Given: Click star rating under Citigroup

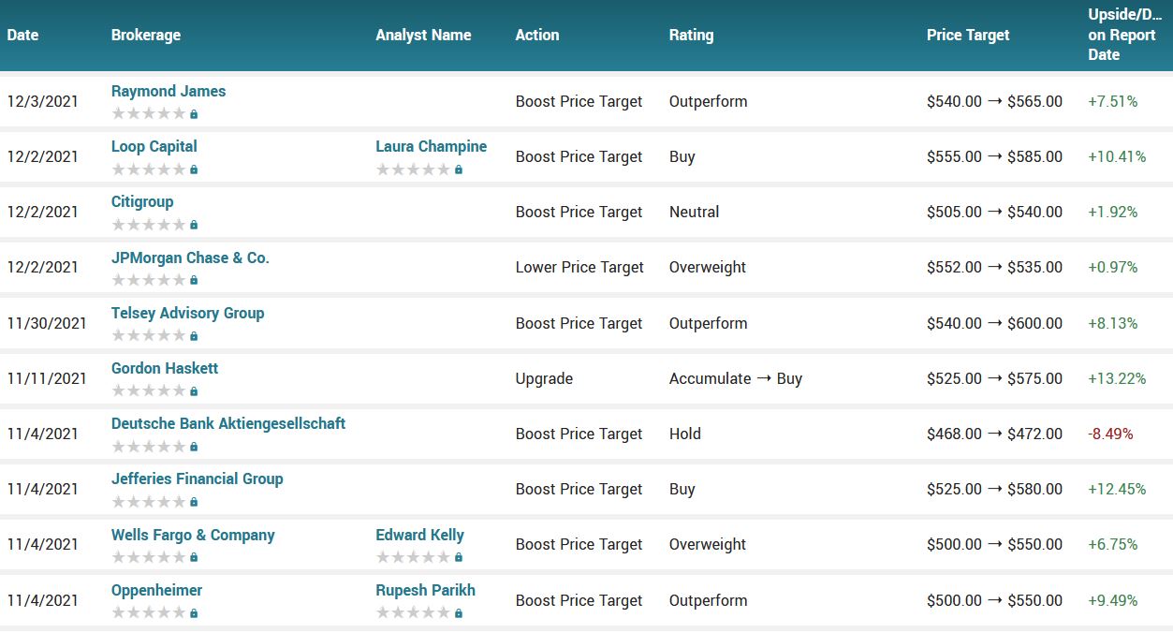Looking at the screenshot, I should pyautogui.click(x=149, y=225).
